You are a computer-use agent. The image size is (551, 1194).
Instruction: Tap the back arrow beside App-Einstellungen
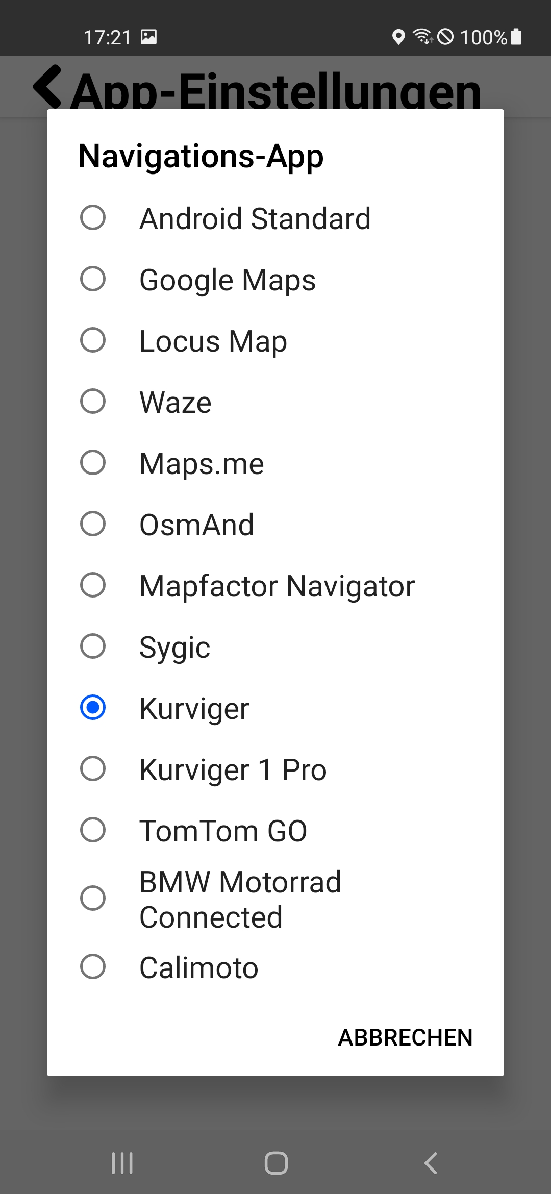[x=47, y=87]
